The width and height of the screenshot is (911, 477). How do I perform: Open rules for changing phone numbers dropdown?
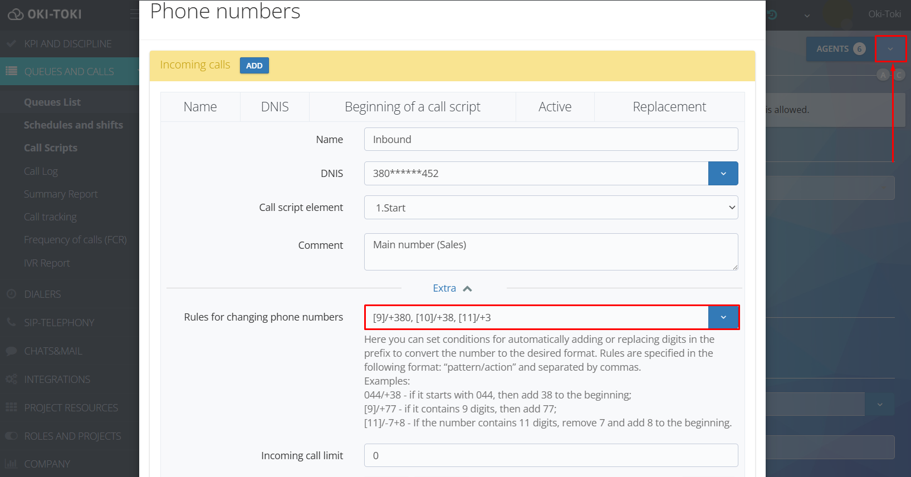coord(723,317)
